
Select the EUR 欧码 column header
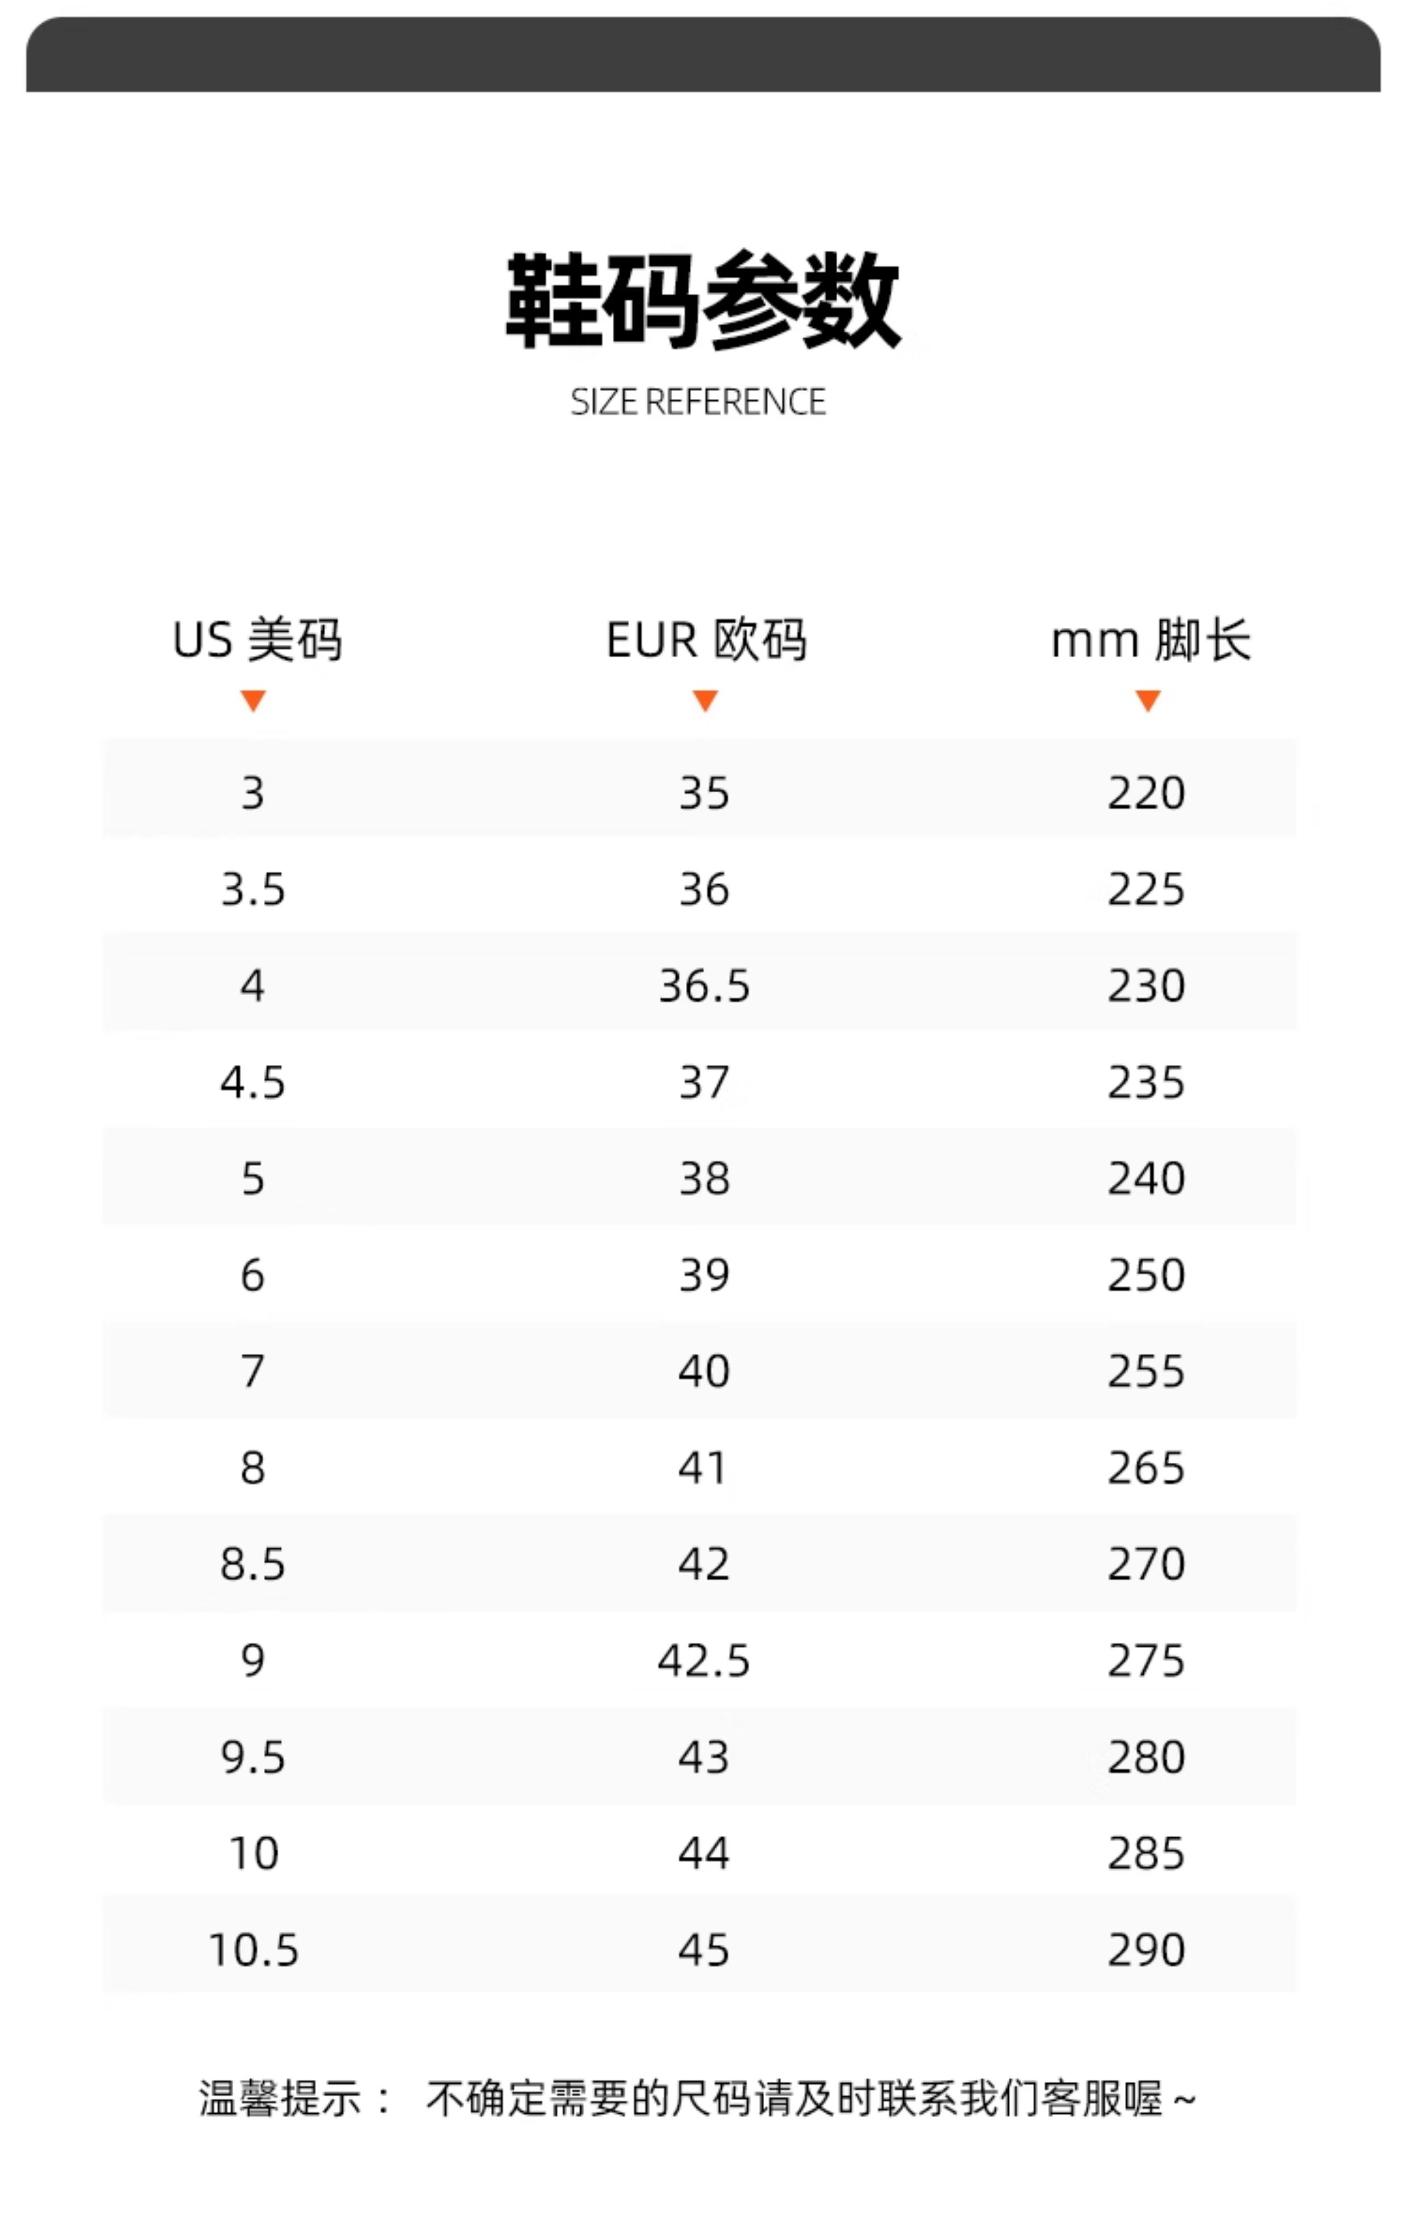click(x=706, y=640)
